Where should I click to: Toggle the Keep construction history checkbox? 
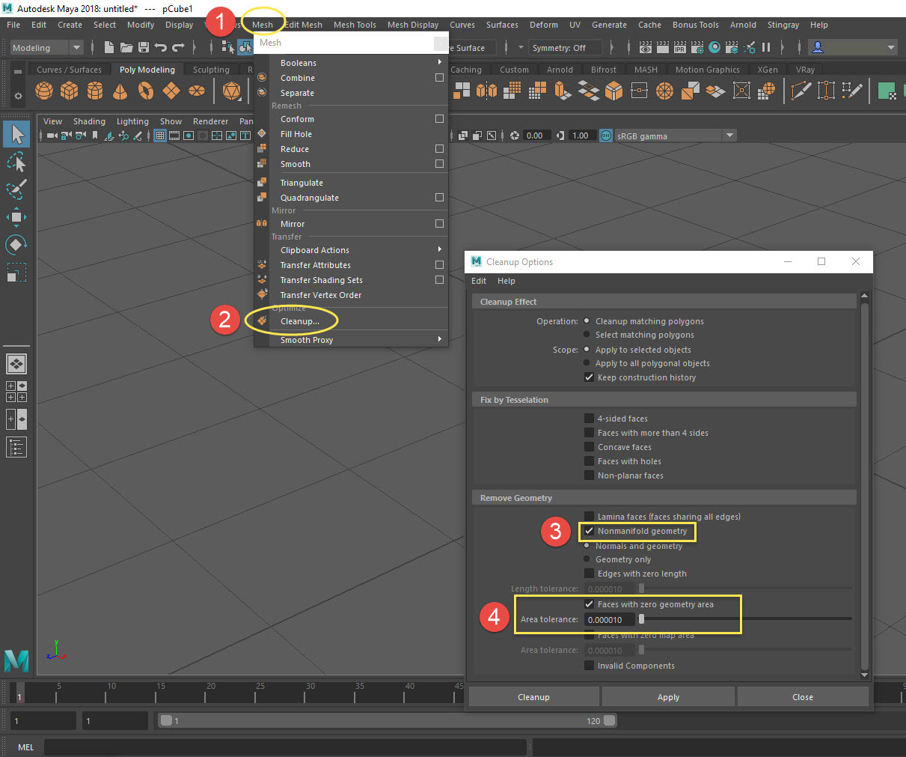589,377
